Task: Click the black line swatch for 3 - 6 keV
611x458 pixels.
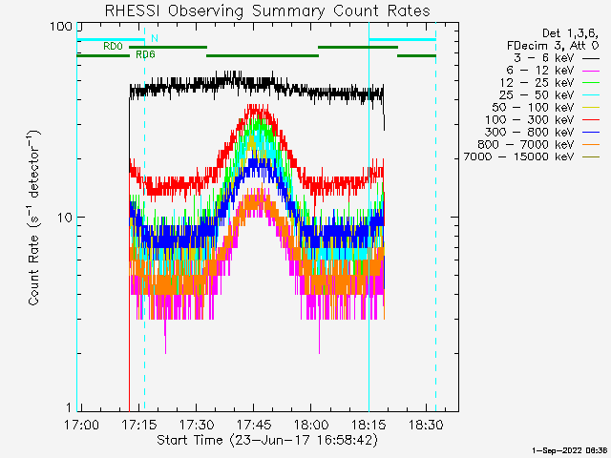Action: pos(591,58)
